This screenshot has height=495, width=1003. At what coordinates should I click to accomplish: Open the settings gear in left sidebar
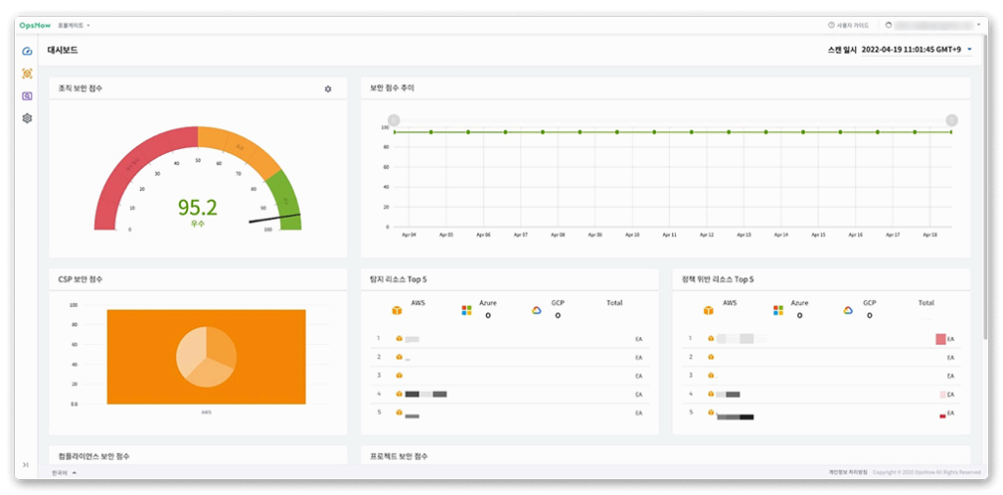point(26,119)
